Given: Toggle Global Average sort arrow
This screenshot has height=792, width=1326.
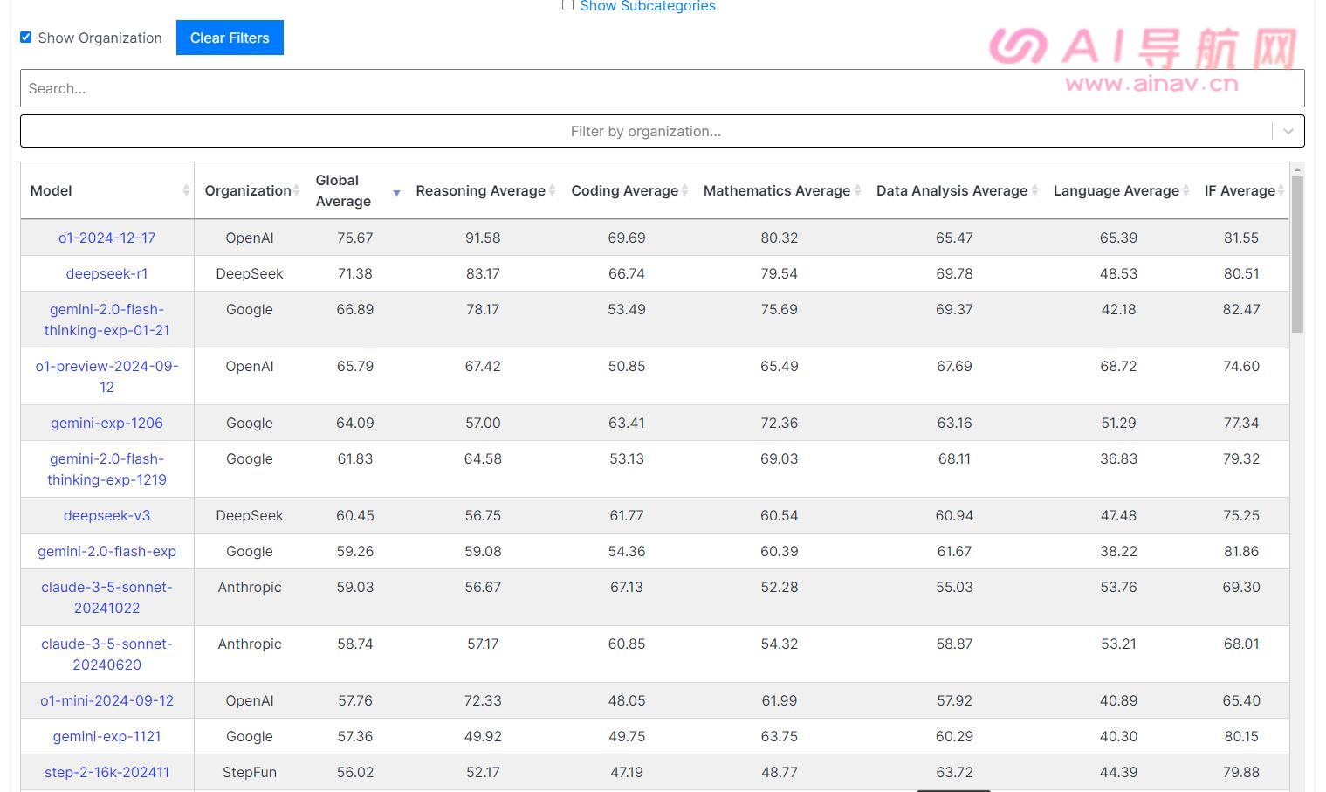Looking at the screenshot, I should 396,192.
